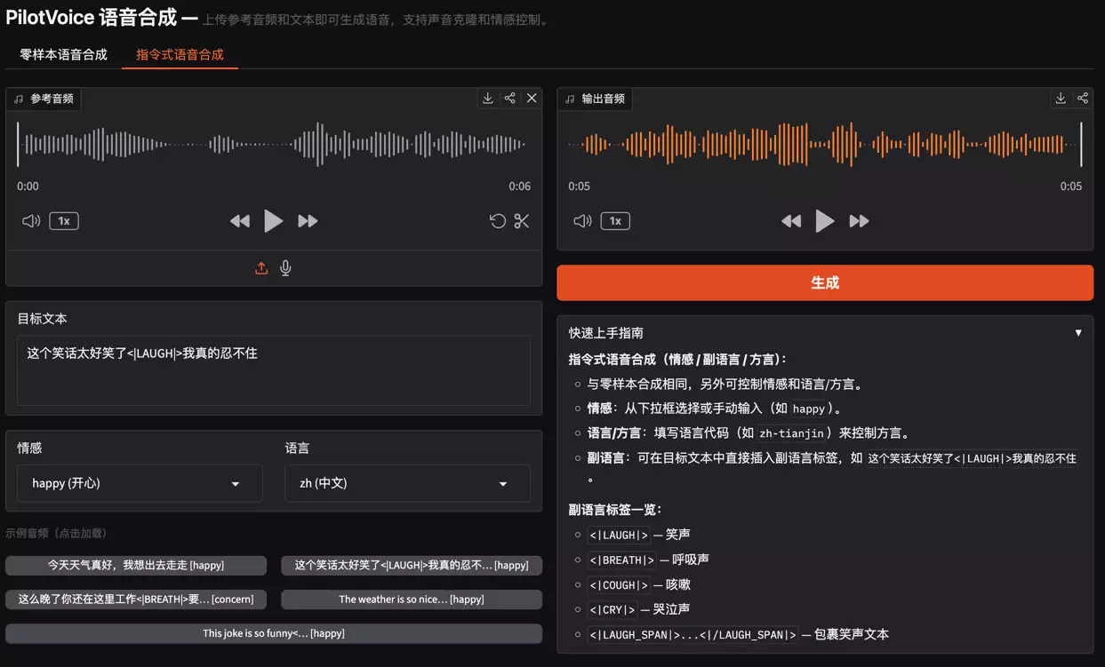Clear the reference audio with X icon
Image resolution: width=1105 pixels, height=667 pixels.
coord(532,99)
